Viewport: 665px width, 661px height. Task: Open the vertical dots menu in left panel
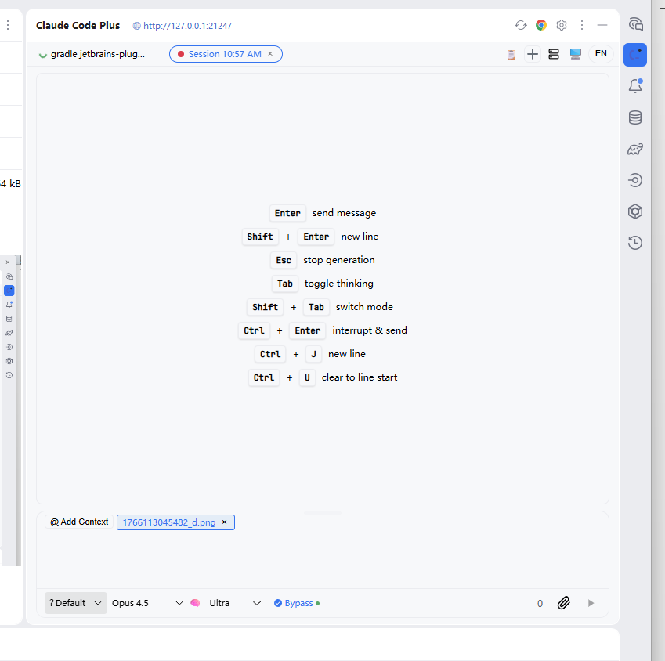click(8, 25)
